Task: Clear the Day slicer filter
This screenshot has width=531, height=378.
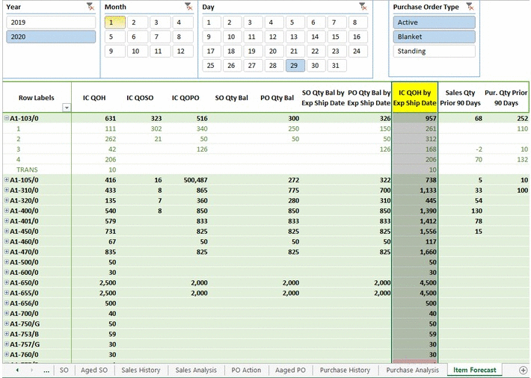Action: point(363,7)
